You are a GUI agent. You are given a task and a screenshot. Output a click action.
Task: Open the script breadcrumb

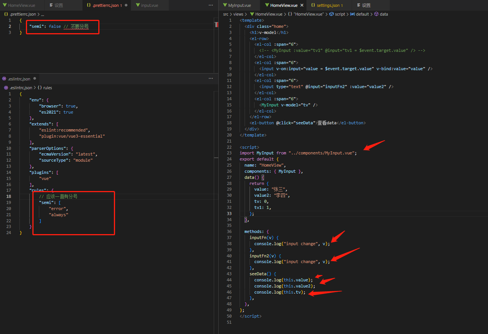[x=337, y=14]
